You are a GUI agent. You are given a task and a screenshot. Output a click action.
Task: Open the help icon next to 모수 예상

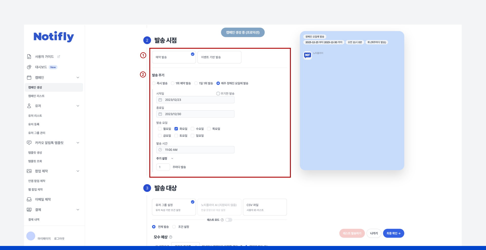[x=171, y=237]
